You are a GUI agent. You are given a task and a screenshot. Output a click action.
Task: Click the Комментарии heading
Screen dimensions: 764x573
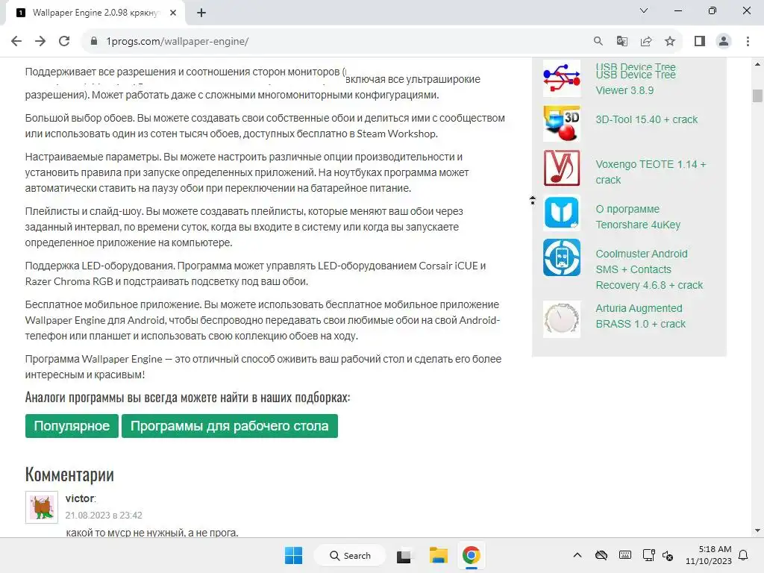(69, 474)
